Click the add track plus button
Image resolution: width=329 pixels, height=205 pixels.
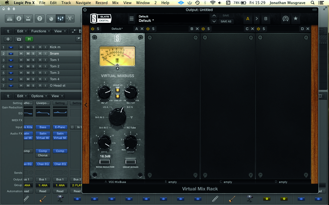8,39
